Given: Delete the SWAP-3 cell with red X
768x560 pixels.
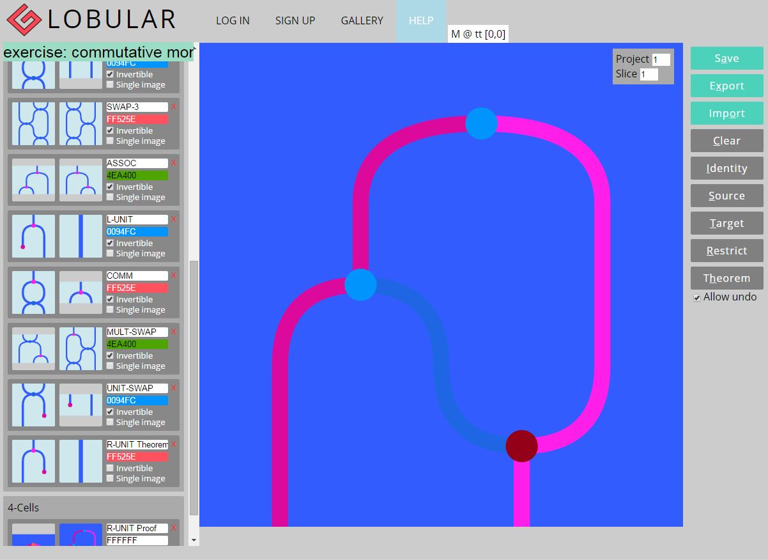Looking at the screenshot, I should click(174, 107).
